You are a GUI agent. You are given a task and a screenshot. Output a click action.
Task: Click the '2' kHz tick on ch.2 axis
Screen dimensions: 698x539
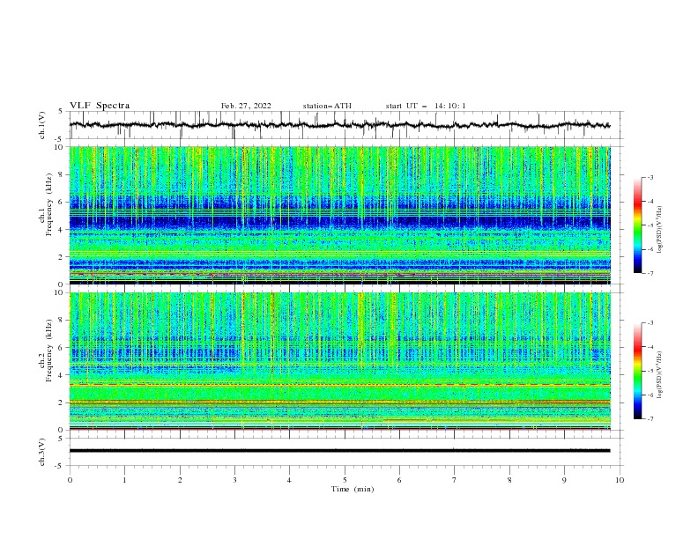63,402
